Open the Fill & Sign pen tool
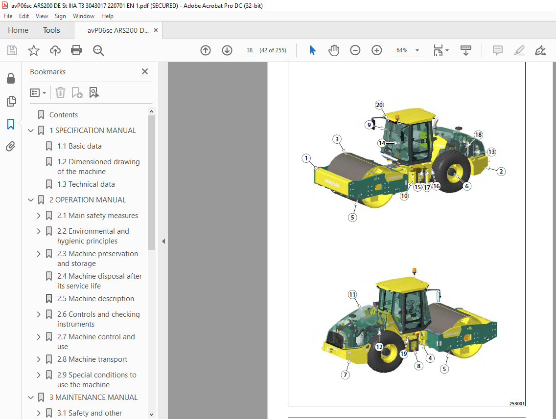The width and height of the screenshot is (556, 419). 540,50
